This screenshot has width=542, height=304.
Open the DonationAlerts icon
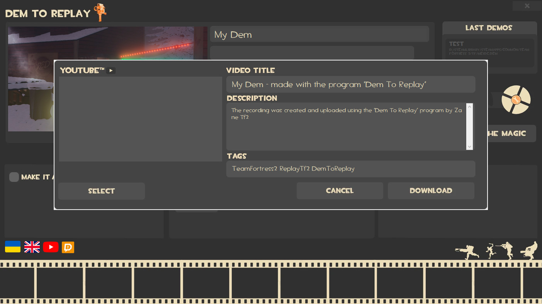(68, 247)
